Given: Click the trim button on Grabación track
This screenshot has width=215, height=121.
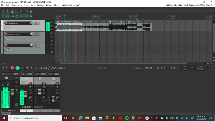Looking at the screenshot, I should click(x=8, y=27).
